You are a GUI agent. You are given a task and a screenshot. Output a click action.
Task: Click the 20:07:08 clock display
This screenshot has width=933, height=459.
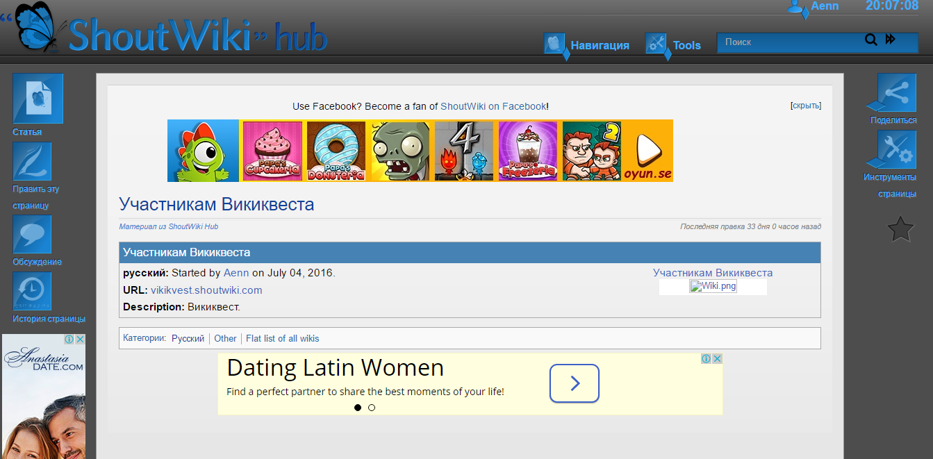892,6
